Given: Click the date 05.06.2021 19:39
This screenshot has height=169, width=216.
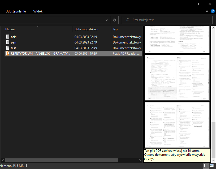Looking at the screenshot, I should 86,53.
